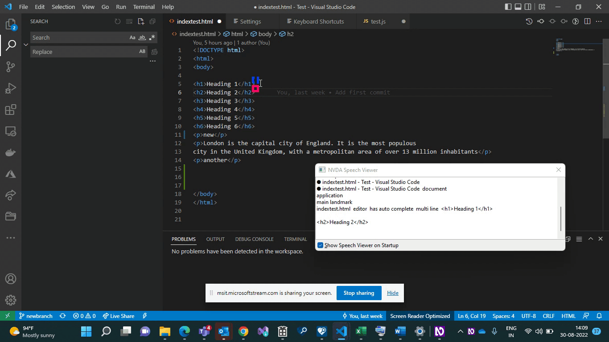Change indentation Spaces: 4

(503, 316)
